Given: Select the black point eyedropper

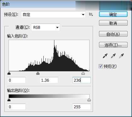Looking at the screenshot, I should click(105, 56).
